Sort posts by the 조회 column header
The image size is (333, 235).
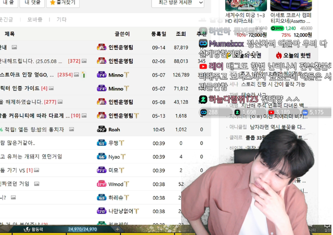tap(181, 34)
